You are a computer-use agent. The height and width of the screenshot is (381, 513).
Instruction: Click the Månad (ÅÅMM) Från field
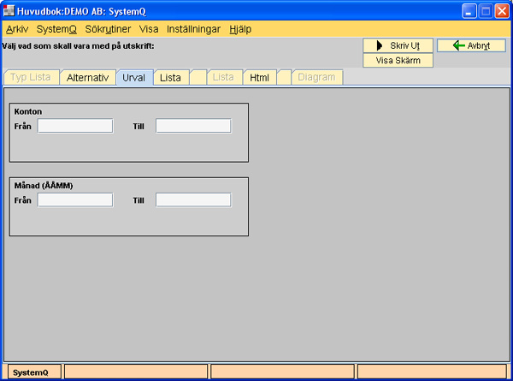tap(75, 199)
